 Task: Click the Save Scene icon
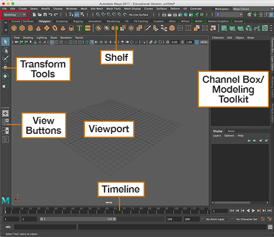point(45,15)
